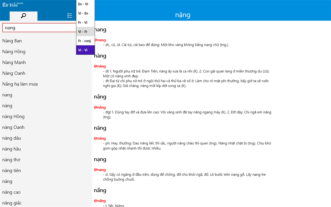This screenshot has width=331, height=207.
Task: Select the highlighted Vi - Vi dictionary
Action: click(85, 50)
